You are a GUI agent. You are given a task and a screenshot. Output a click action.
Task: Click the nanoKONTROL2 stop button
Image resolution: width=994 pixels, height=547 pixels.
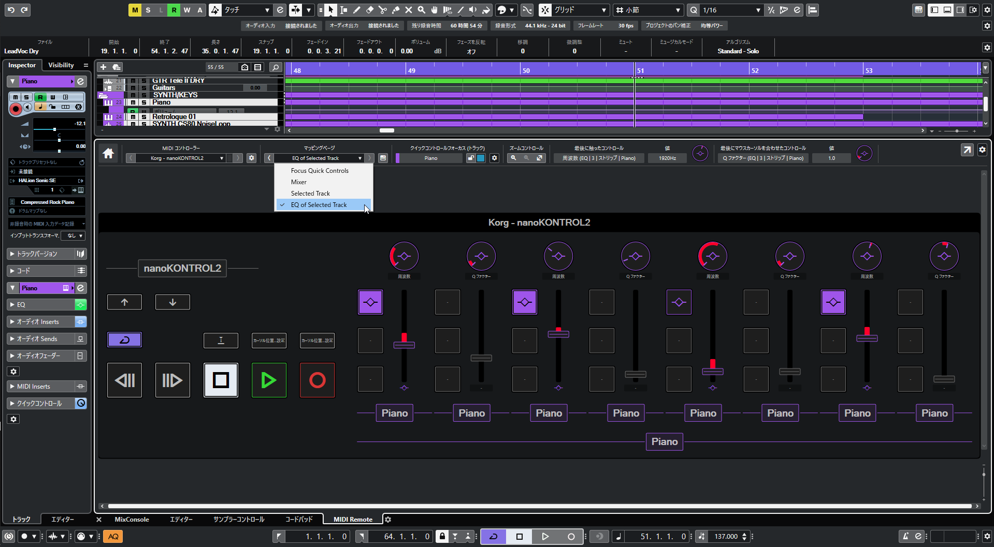[x=221, y=380]
